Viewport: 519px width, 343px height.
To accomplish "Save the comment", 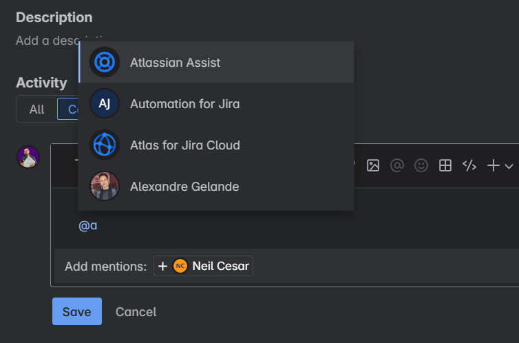I will [76, 311].
